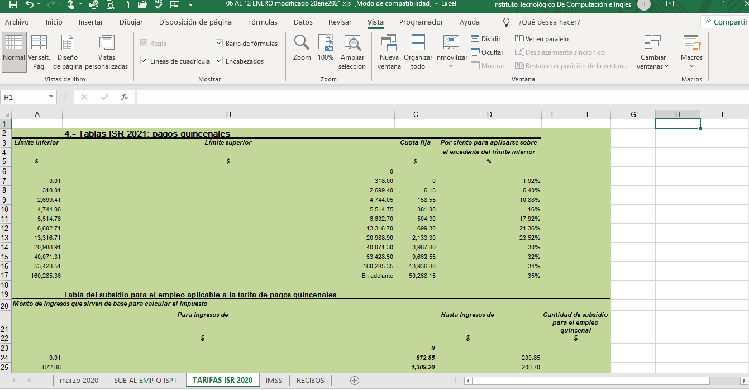Click Ver en paralelo
Image resolution: width=749 pixels, height=390 pixels.
point(542,39)
